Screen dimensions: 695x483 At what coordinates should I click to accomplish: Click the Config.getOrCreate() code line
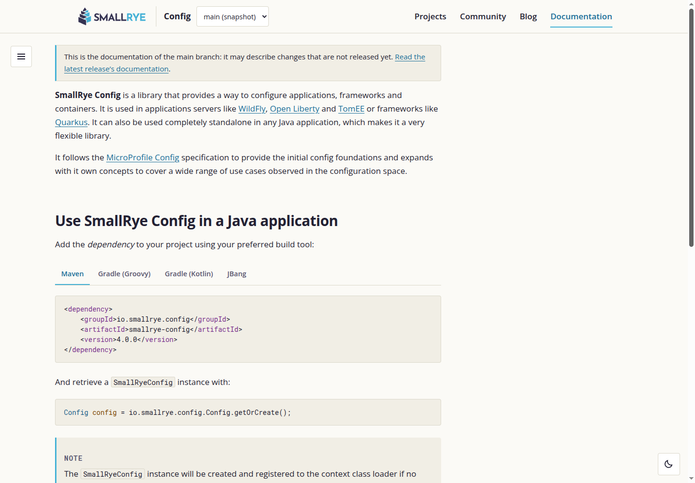(x=177, y=412)
